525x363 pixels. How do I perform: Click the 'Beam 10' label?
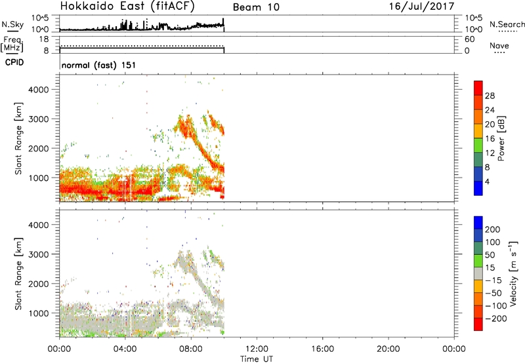256,7
